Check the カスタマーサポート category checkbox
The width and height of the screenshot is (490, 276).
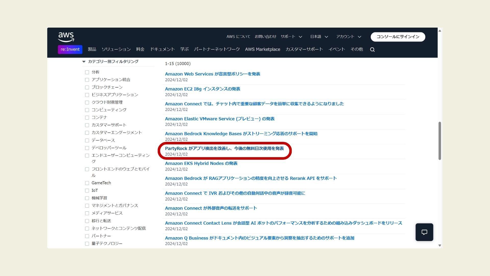pos(87,125)
